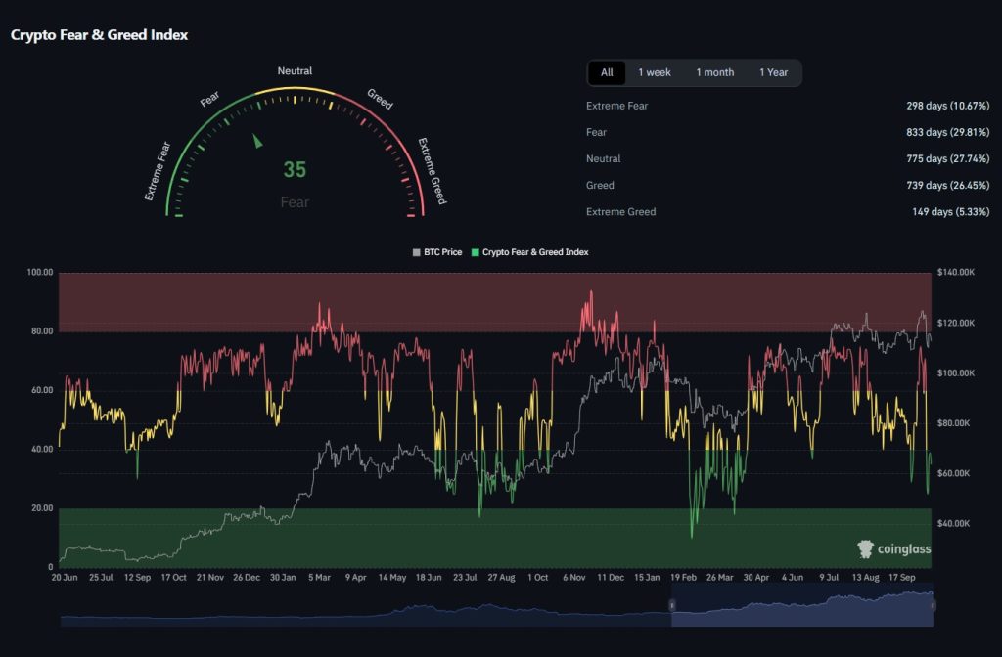Click the coinglass watermark logo
Viewport: 1002px width, 657px height.
[x=894, y=549]
